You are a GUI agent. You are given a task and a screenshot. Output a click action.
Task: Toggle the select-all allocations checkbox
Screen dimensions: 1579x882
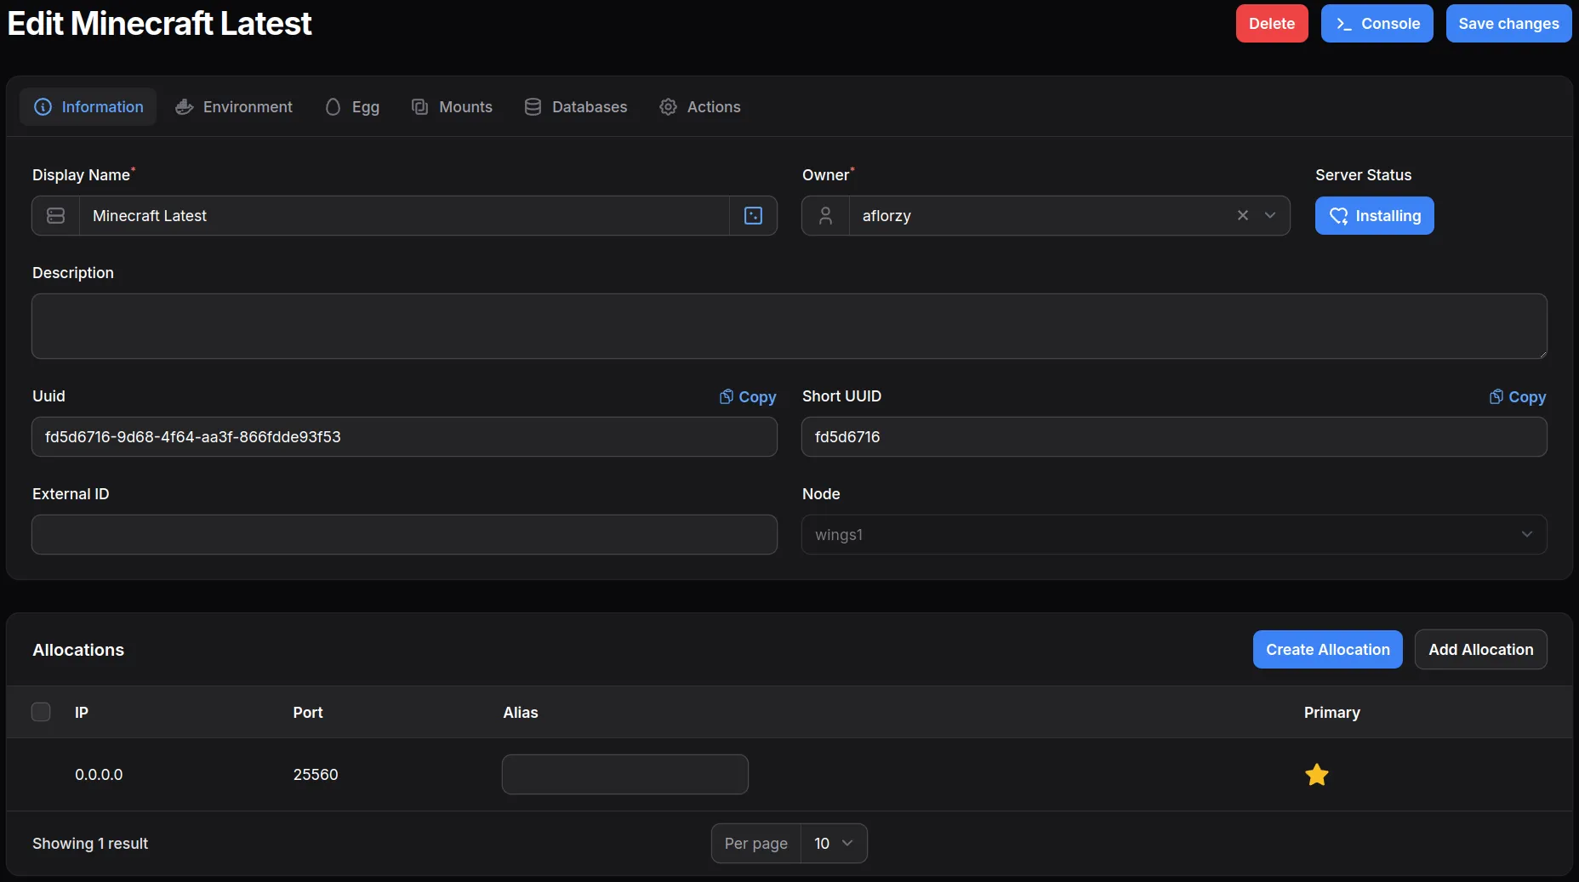(41, 712)
